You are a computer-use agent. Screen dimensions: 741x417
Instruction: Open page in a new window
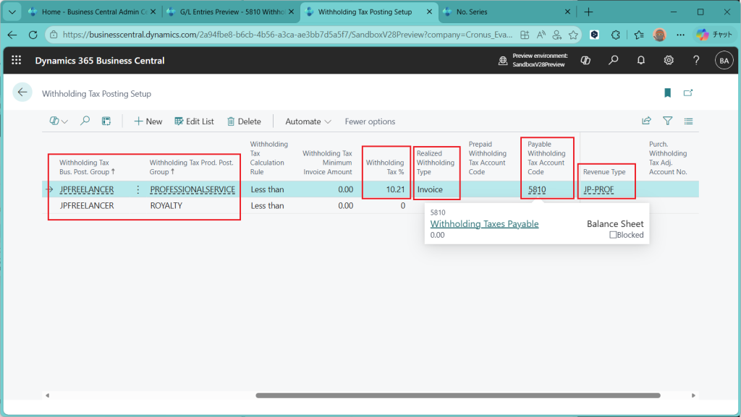tap(688, 93)
